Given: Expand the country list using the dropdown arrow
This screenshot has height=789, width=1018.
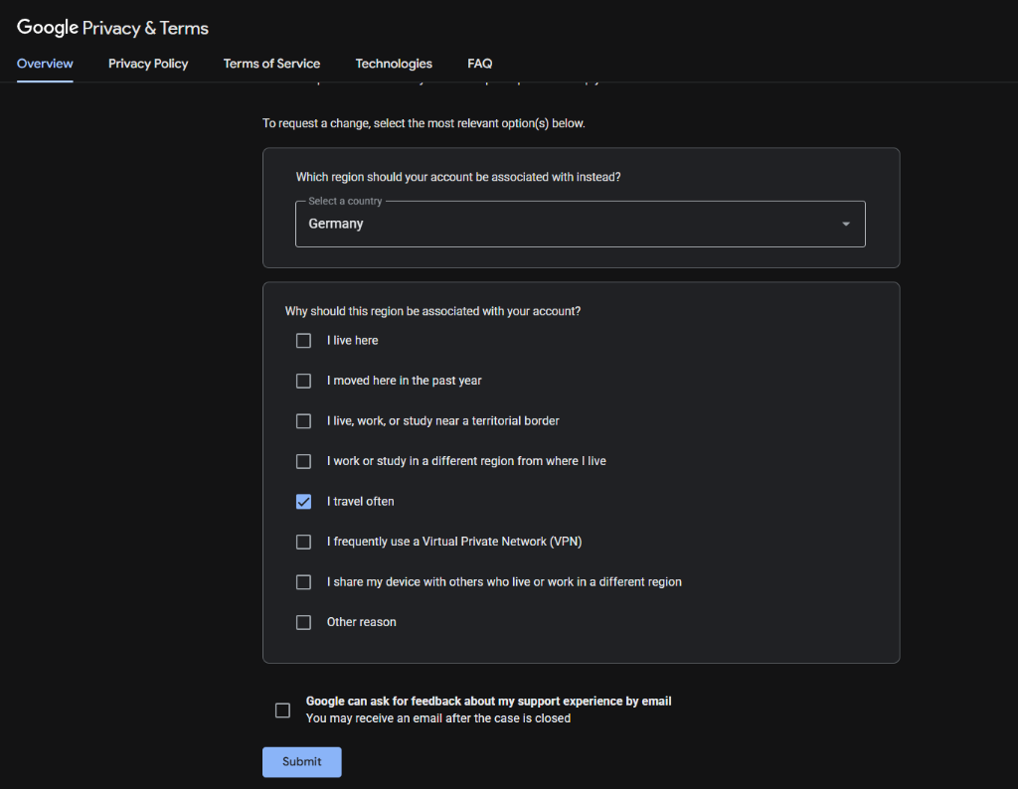Looking at the screenshot, I should coord(845,224).
